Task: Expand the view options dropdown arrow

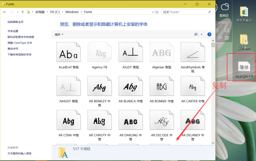Action: point(201,34)
